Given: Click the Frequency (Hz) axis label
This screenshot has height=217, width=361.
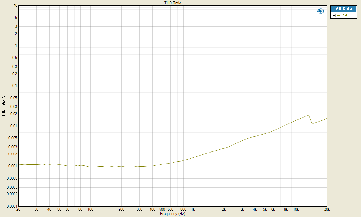Looking at the screenshot, I should (173, 214).
